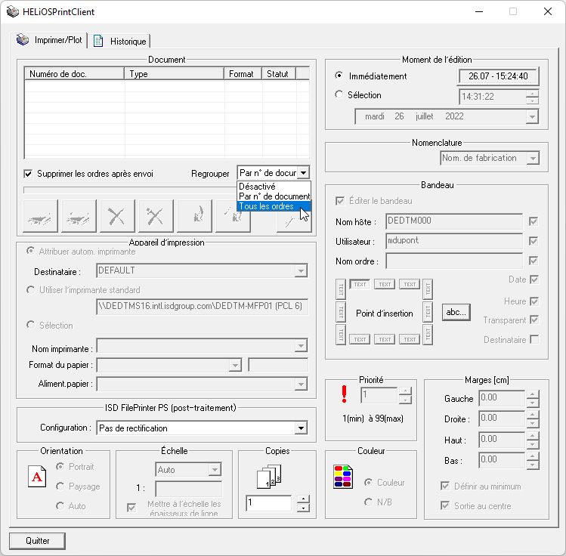
Task: Click the HELiOSPrintClient title bar app icon
Action: point(13,11)
